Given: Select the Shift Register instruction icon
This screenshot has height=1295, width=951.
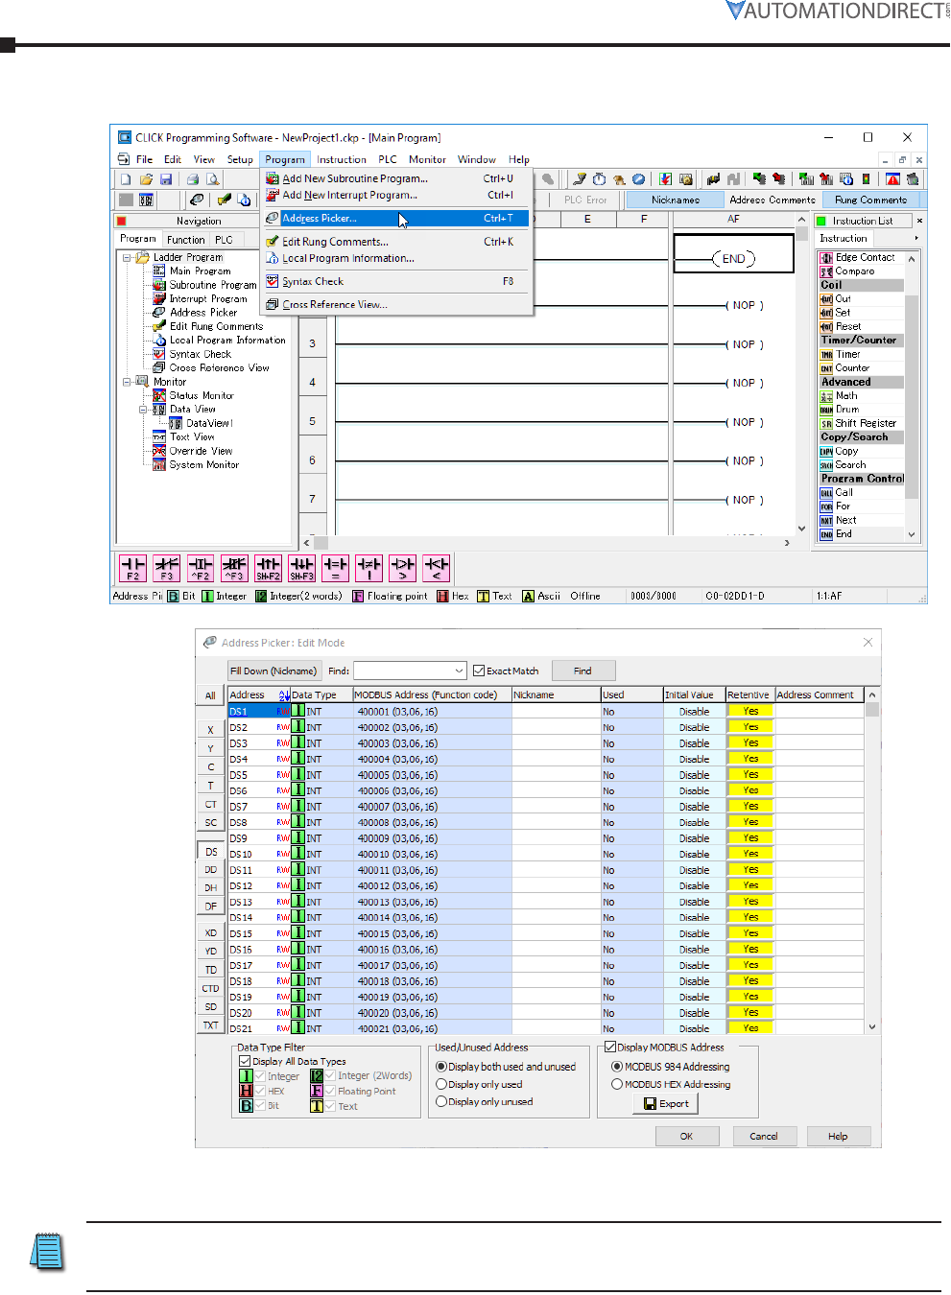Looking at the screenshot, I should pos(826,424).
